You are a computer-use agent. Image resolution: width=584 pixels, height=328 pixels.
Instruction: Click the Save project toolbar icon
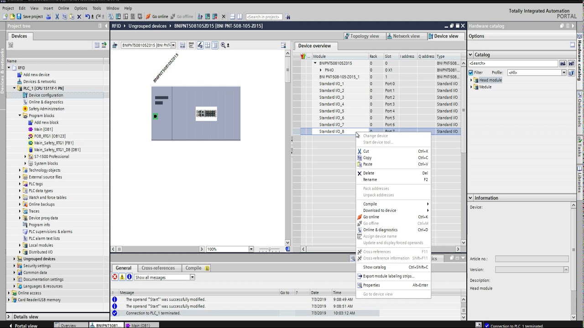pos(19,17)
